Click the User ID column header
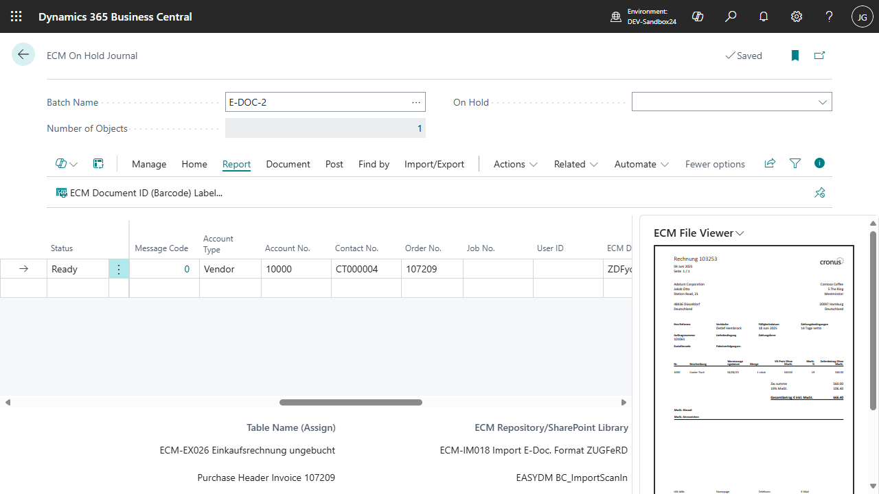 coord(550,248)
